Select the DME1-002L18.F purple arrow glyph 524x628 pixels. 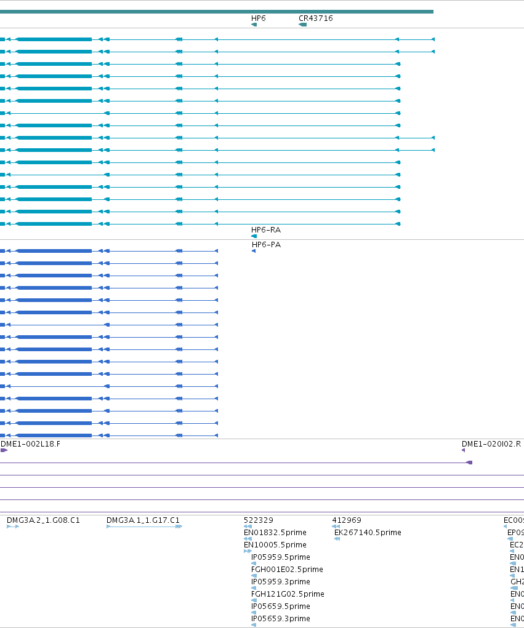click(x=4, y=450)
